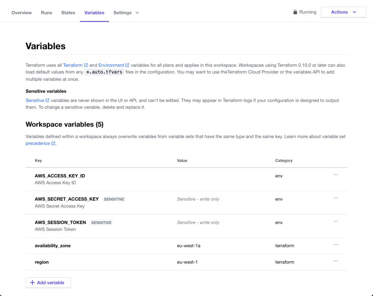
Task: Open the ellipsis menu for AWS_ACCESS_KEY_ID
Action: [x=335, y=175]
